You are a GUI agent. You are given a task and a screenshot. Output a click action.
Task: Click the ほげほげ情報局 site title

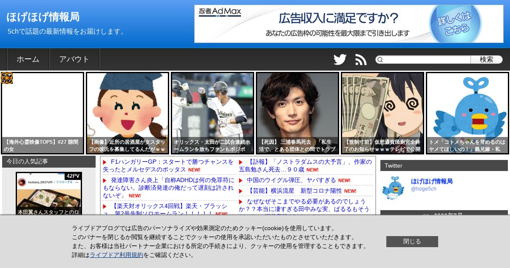point(43,17)
